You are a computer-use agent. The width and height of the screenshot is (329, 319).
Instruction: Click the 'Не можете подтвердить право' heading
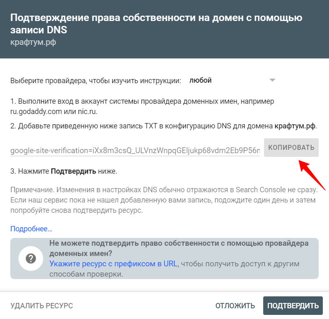(x=179, y=248)
